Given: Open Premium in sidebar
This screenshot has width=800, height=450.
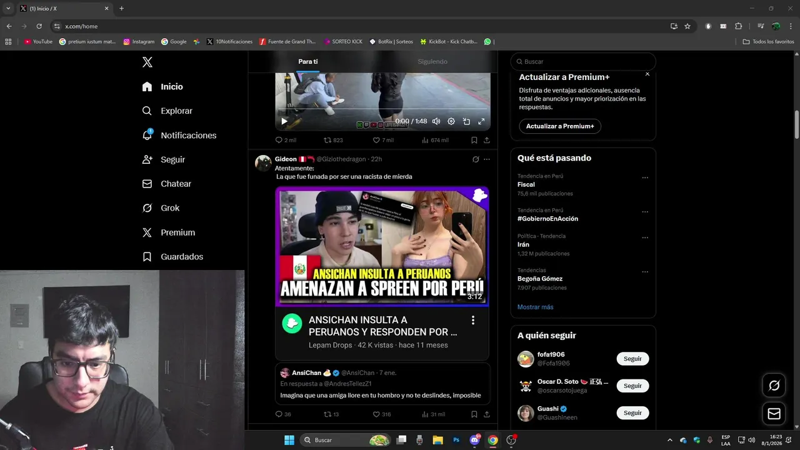Looking at the screenshot, I should click(169, 232).
